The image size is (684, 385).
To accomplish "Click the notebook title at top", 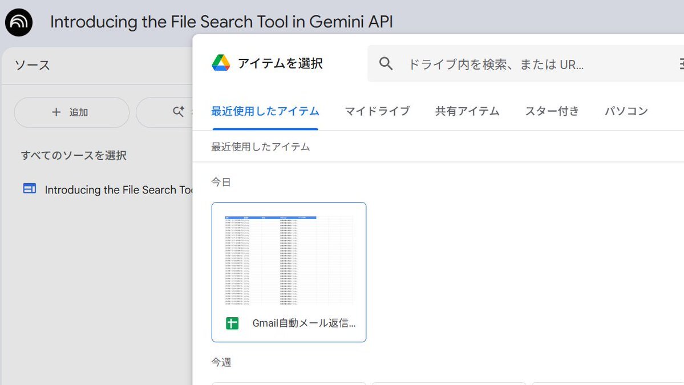I will click(221, 22).
